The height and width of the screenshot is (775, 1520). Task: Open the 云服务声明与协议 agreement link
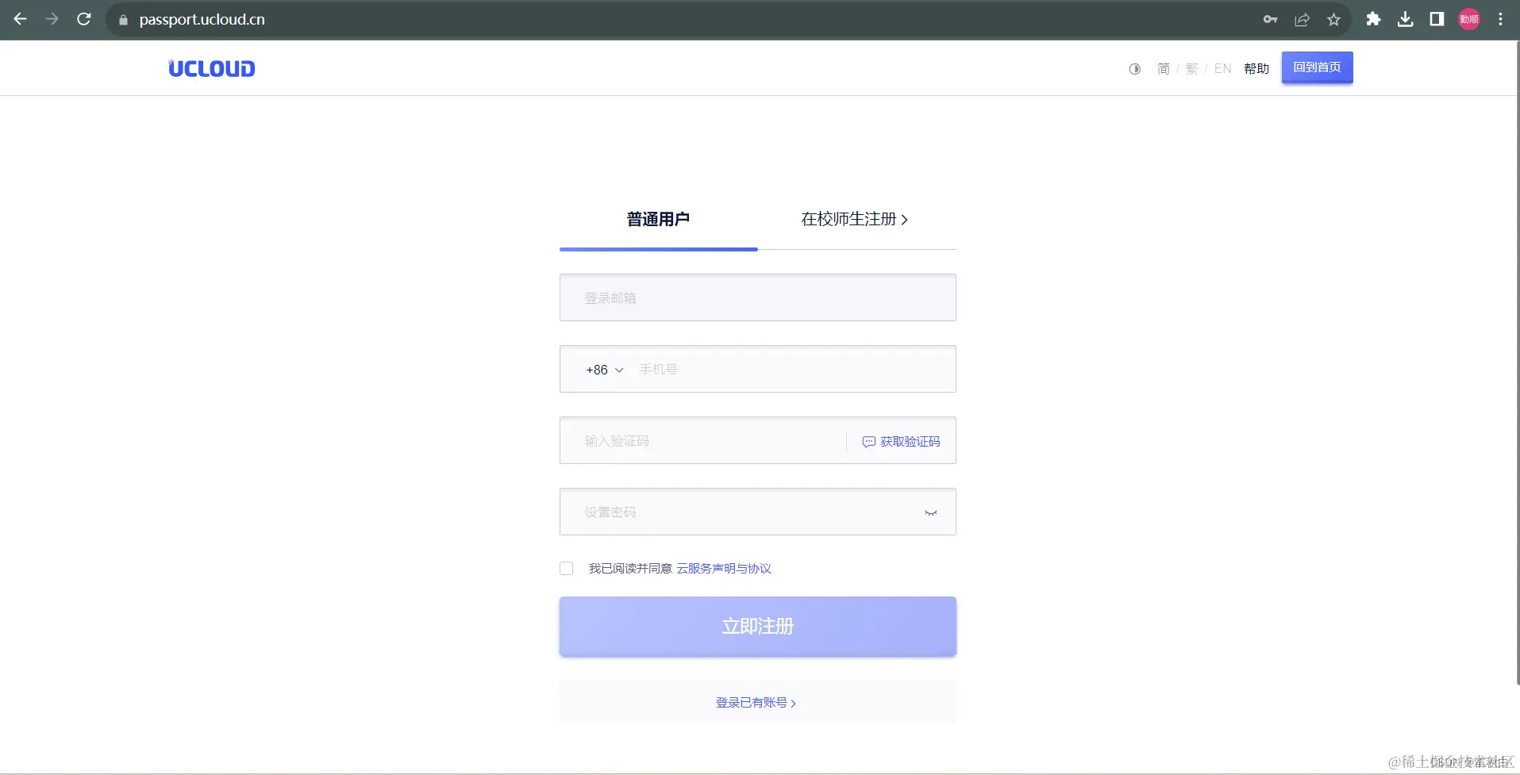pos(723,568)
